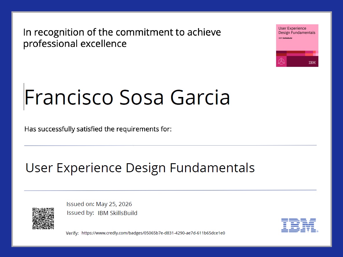Click the people-circle icon in the badge
The width and height of the screenshot is (343, 257).
point(281,61)
